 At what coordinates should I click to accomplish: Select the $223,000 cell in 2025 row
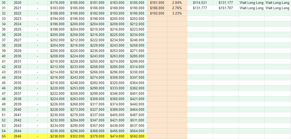tap(137, 29)
